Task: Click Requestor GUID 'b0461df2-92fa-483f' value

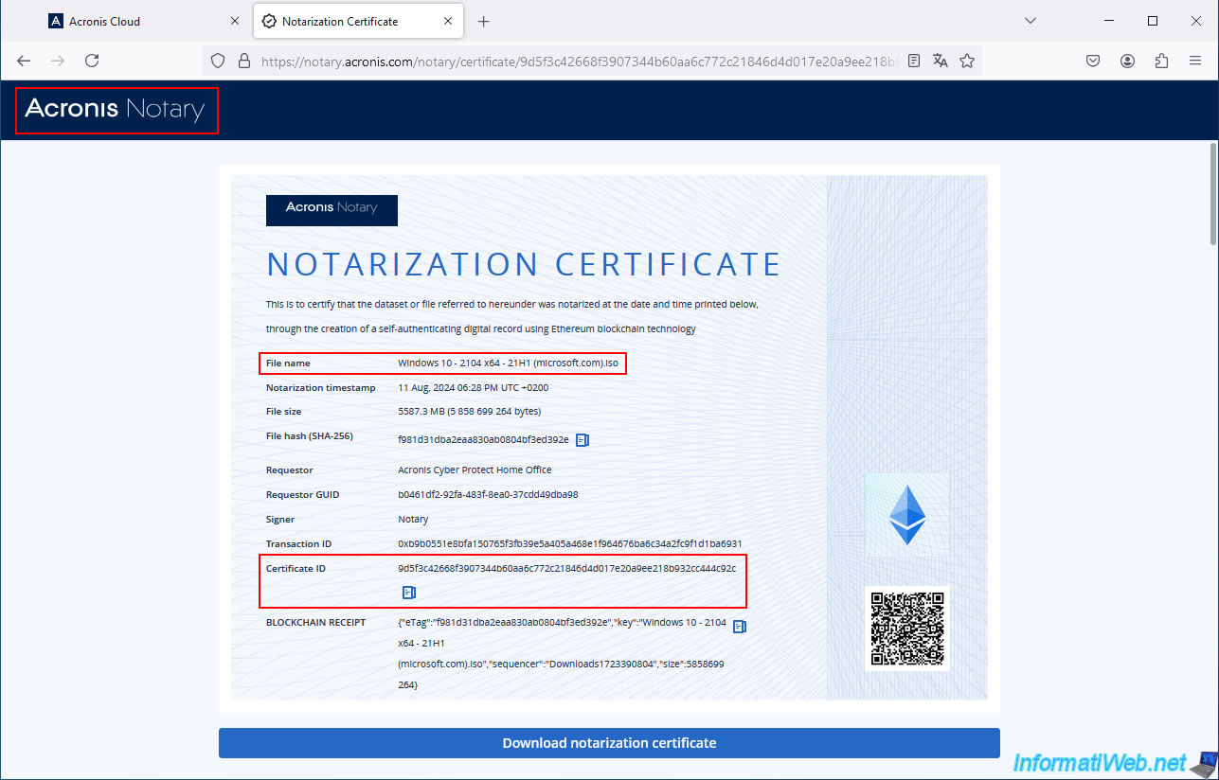Action: pos(488,495)
